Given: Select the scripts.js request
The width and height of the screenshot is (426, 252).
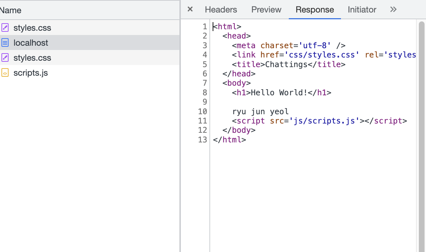Looking at the screenshot, I should [x=90, y=73].
